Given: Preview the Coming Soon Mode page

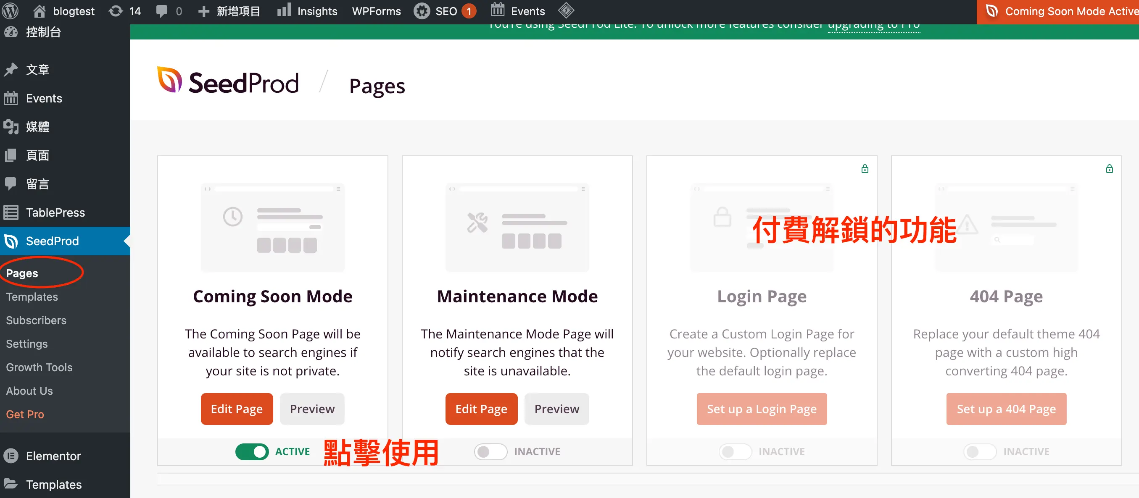Looking at the screenshot, I should (x=312, y=409).
